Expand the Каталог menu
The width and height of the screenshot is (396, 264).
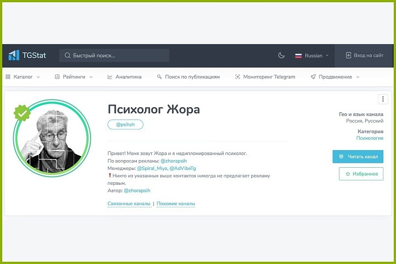pyautogui.click(x=23, y=77)
